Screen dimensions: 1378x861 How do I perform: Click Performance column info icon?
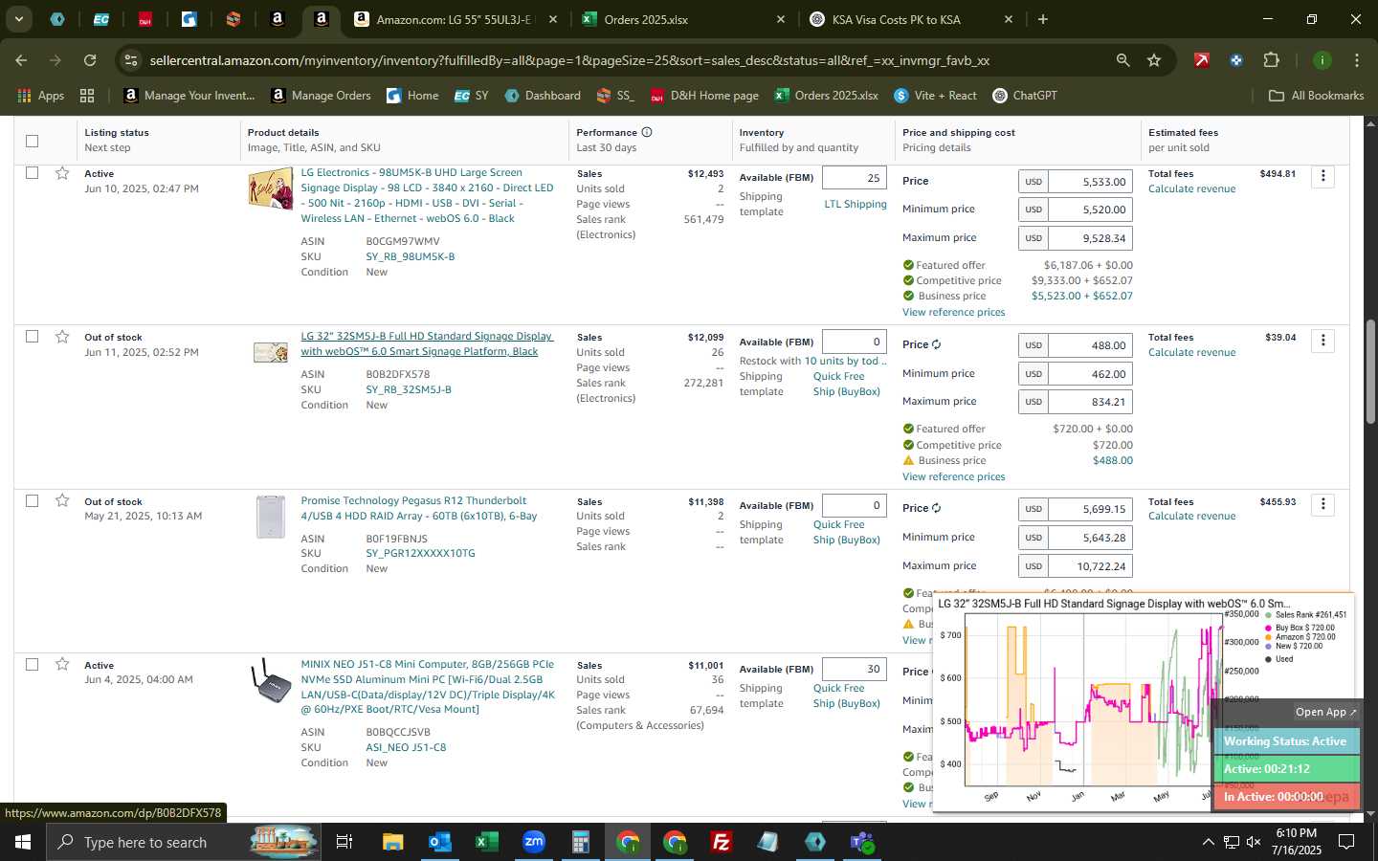click(647, 132)
